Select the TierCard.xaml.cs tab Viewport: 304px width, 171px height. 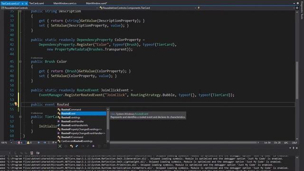pos(10,3)
